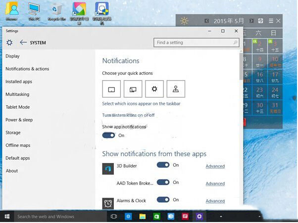The width and height of the screenshot is (298, 223).
Task: Open Display settings category
Action: (12, 56)
